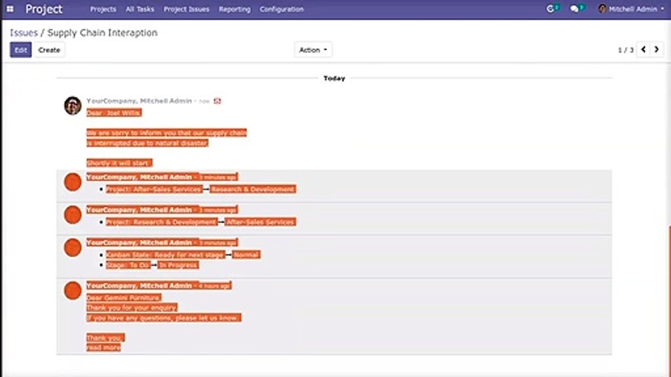This screenshot has height=377, width=671.
Task: Click the 'read more' link
Action: [x=104, y=347]
